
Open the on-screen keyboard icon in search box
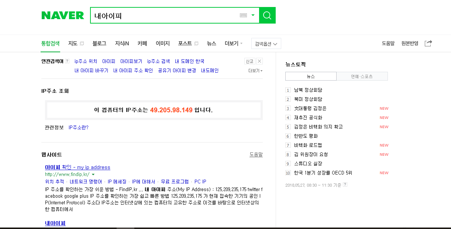click(243, 15)
